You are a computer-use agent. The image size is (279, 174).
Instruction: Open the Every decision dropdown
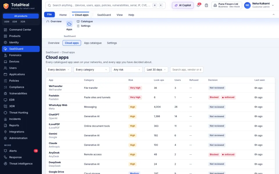[58, 70]
